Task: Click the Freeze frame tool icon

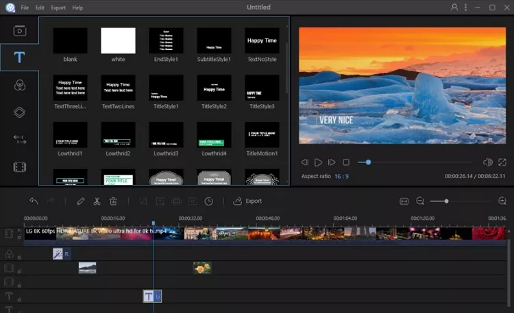Action: coord(193,201)
